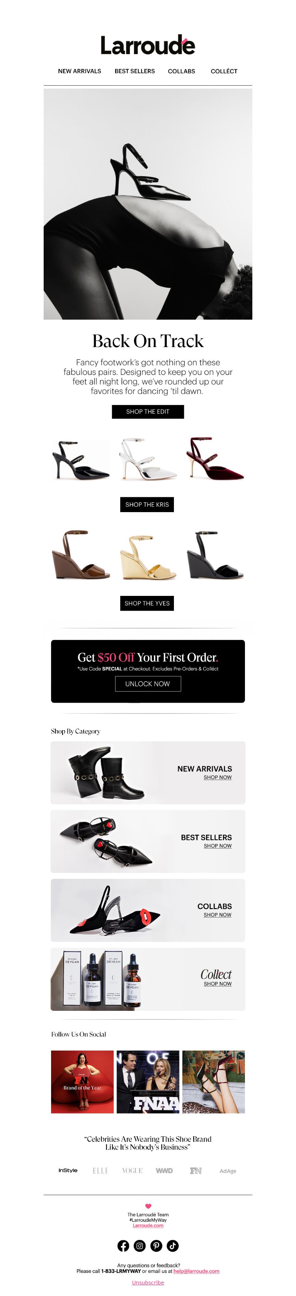296x1296 pixels.
Task: Open the Facebook social icon
Action: click(123, 1245)
